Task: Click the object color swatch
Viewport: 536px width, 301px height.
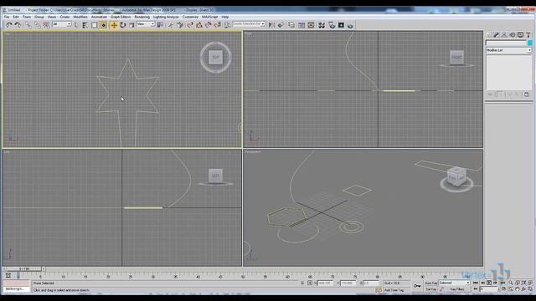Action: tap(529, 43)
